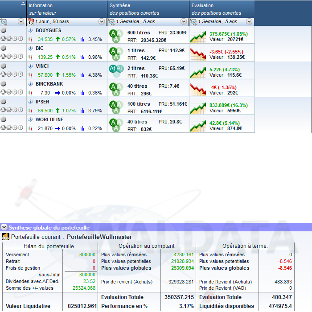Click the BIC volume bars icon
The image size is (312, 312).
(x=82, y=57)
